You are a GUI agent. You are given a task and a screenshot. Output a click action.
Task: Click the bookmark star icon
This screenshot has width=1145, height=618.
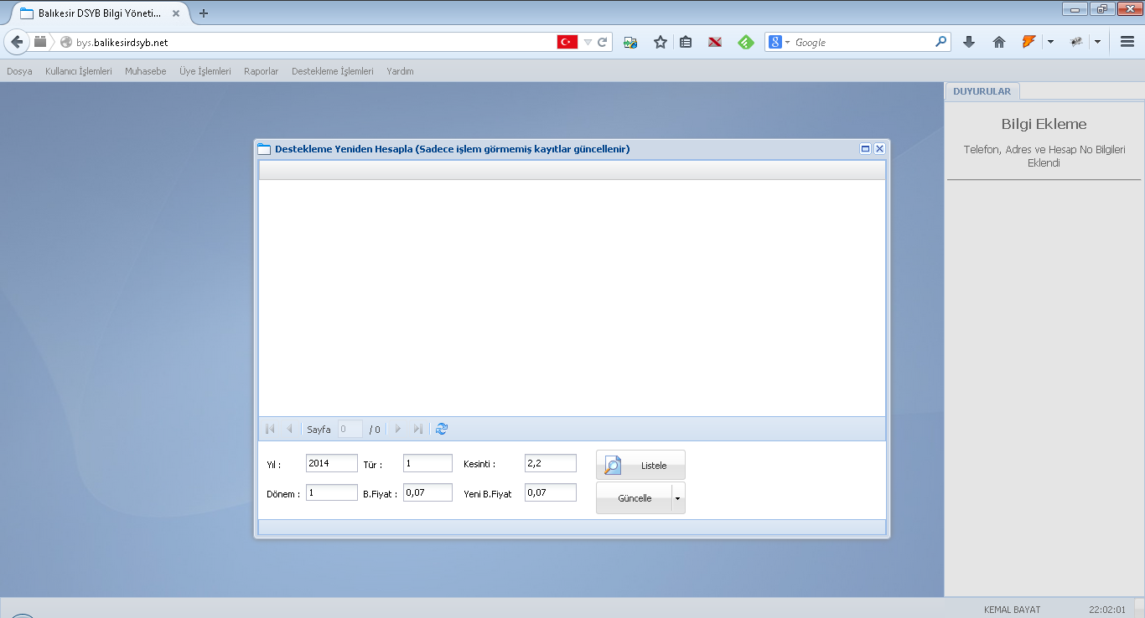[661, 42]
